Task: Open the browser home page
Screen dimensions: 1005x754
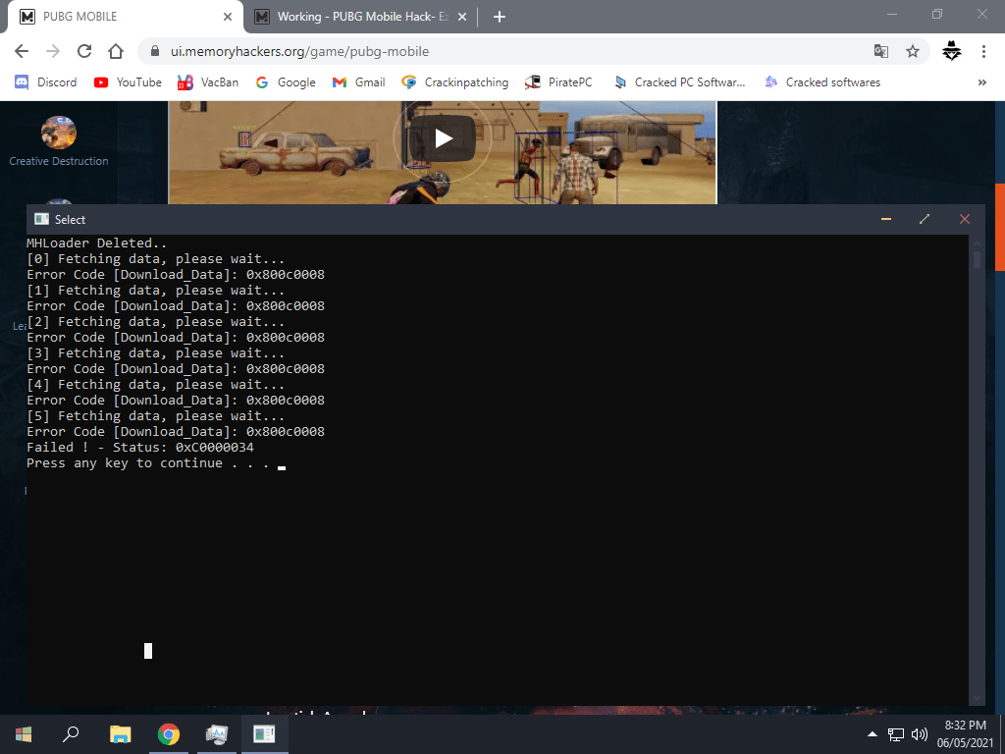Action: [x=116, y=51]
